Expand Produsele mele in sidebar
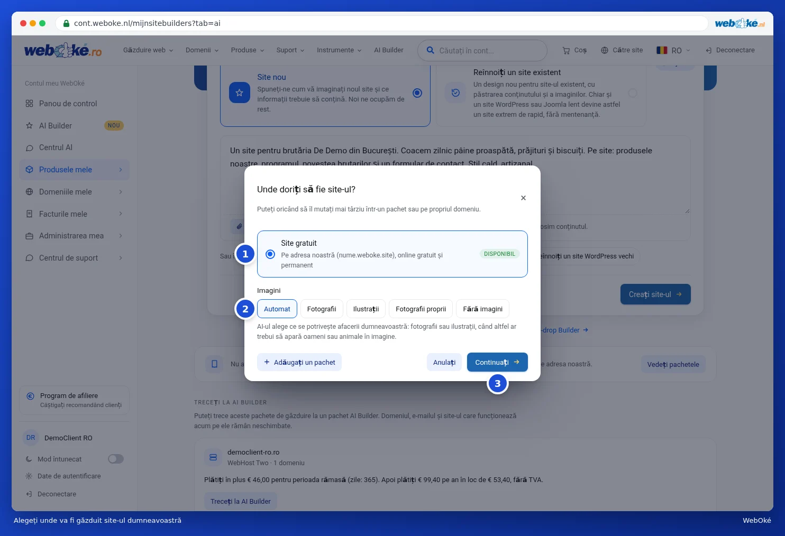Screen dimensions: 785x536 tap(74, 170)
